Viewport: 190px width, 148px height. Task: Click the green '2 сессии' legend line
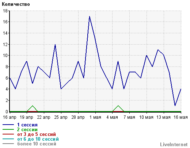click(8, 129)
